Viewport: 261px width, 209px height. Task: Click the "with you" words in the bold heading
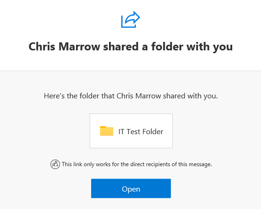point(210,47)
